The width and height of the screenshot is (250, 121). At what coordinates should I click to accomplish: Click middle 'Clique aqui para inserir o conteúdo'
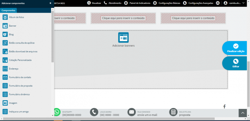point(123,18)
